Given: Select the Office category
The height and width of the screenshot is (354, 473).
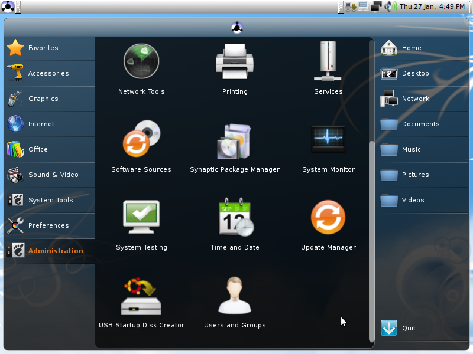Looking at the screenshot, I should click(50, 149).
